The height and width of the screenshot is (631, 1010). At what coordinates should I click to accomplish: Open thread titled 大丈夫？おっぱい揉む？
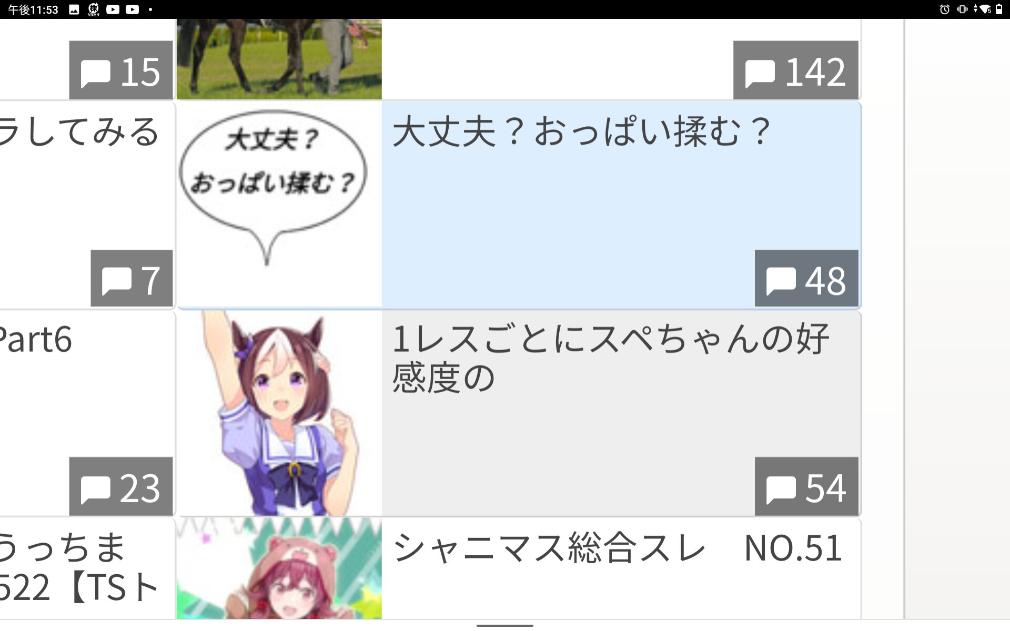pyautogui.click(x=582, y=131)
